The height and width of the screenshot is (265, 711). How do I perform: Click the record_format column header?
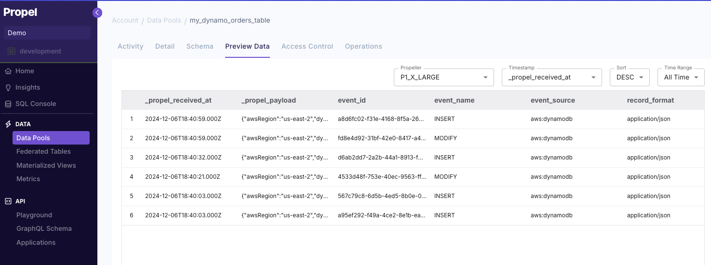[651, 100]
